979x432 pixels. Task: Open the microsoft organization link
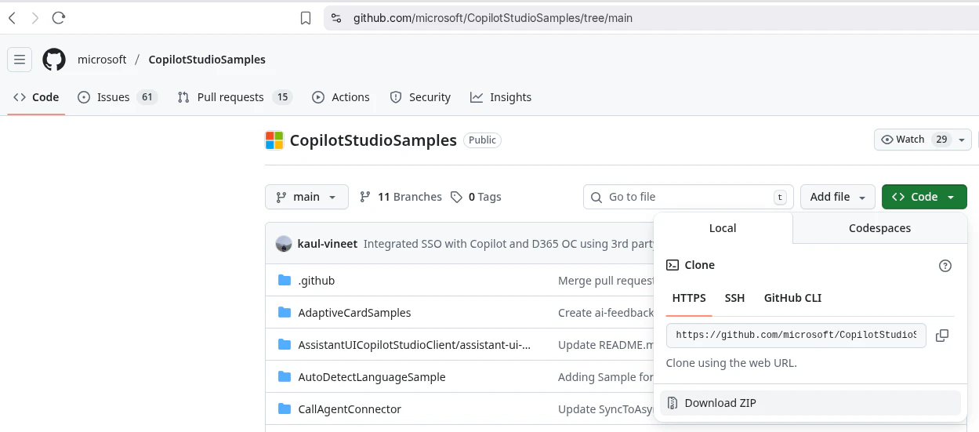(x=102, y=60)
